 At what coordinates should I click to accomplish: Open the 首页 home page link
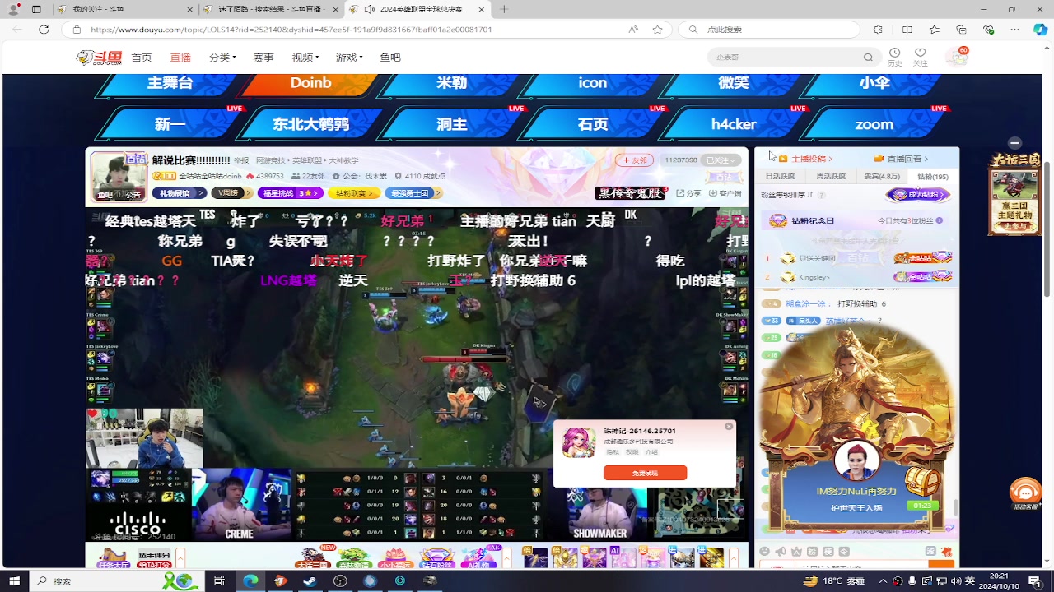point(142,58)
